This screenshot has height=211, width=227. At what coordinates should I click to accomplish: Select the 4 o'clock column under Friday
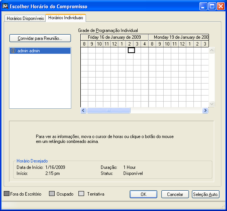click(144, 44)
